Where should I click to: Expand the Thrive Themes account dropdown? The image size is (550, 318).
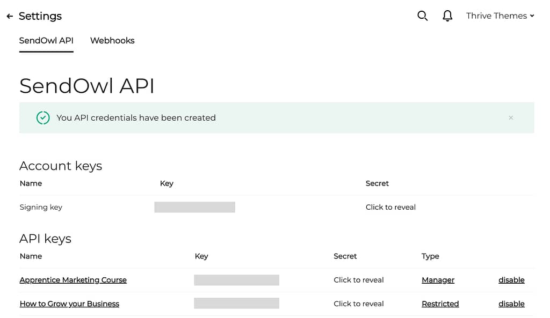[x=500, y=16]
